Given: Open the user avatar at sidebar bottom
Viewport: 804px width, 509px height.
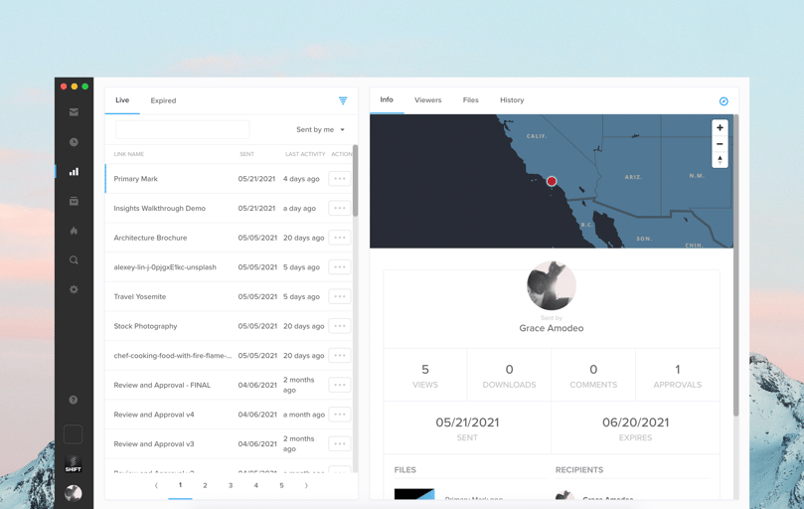Looking at the screenshot, I should point(74,493).
